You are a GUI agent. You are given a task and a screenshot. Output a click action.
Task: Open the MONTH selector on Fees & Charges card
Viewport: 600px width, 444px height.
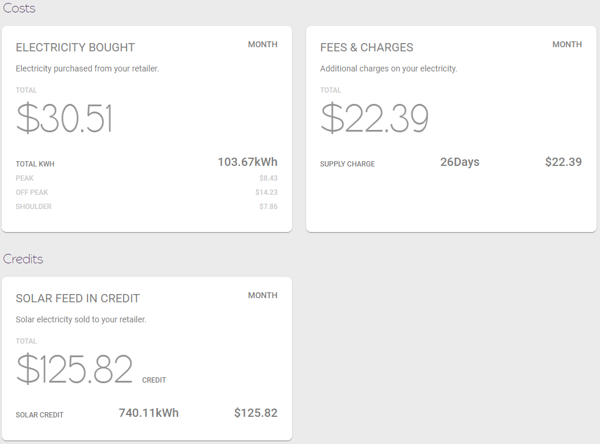coord(567,44)
